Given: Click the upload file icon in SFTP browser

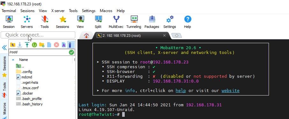Looking at the screenshot, I should click(x=27, y=44).
